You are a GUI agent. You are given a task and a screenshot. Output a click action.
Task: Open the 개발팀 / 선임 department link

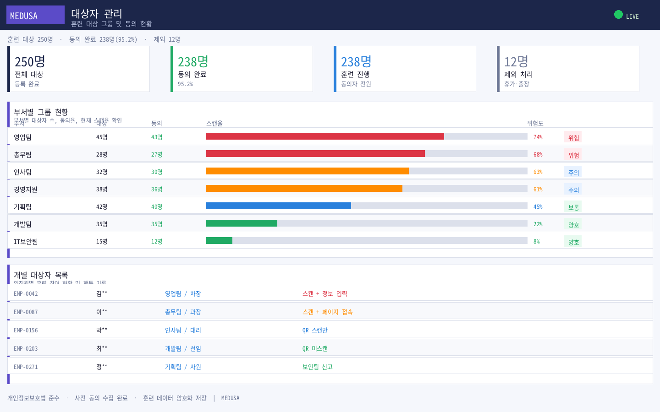[183, 348]
